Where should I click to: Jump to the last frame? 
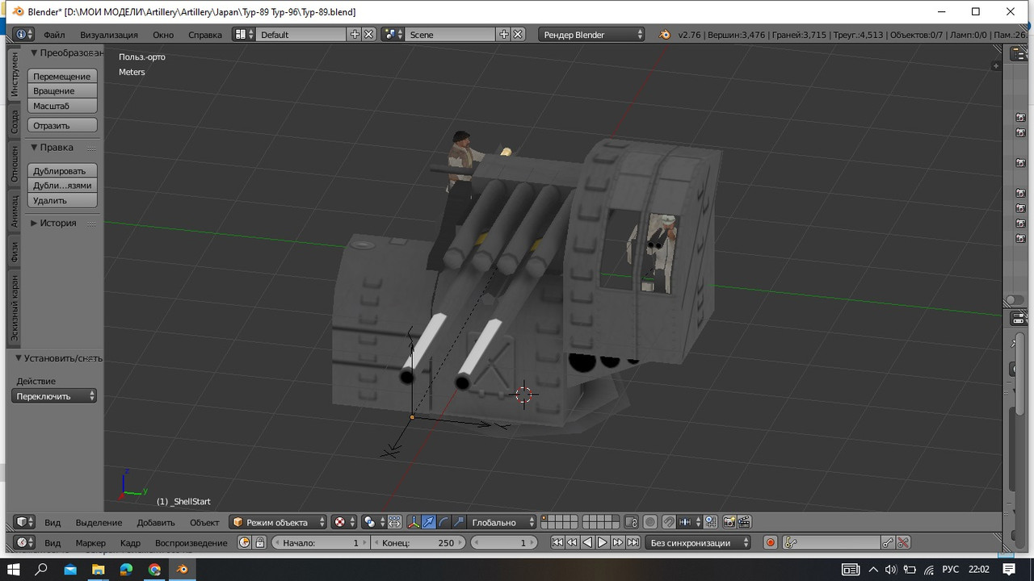633,543
